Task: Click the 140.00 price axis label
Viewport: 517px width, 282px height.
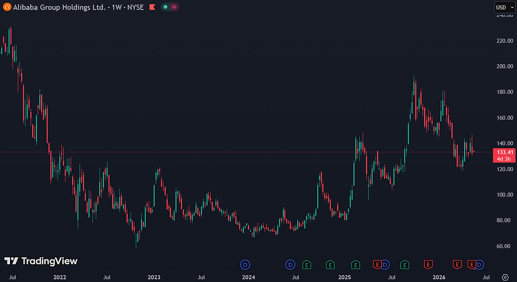Action: pos(505,143)
